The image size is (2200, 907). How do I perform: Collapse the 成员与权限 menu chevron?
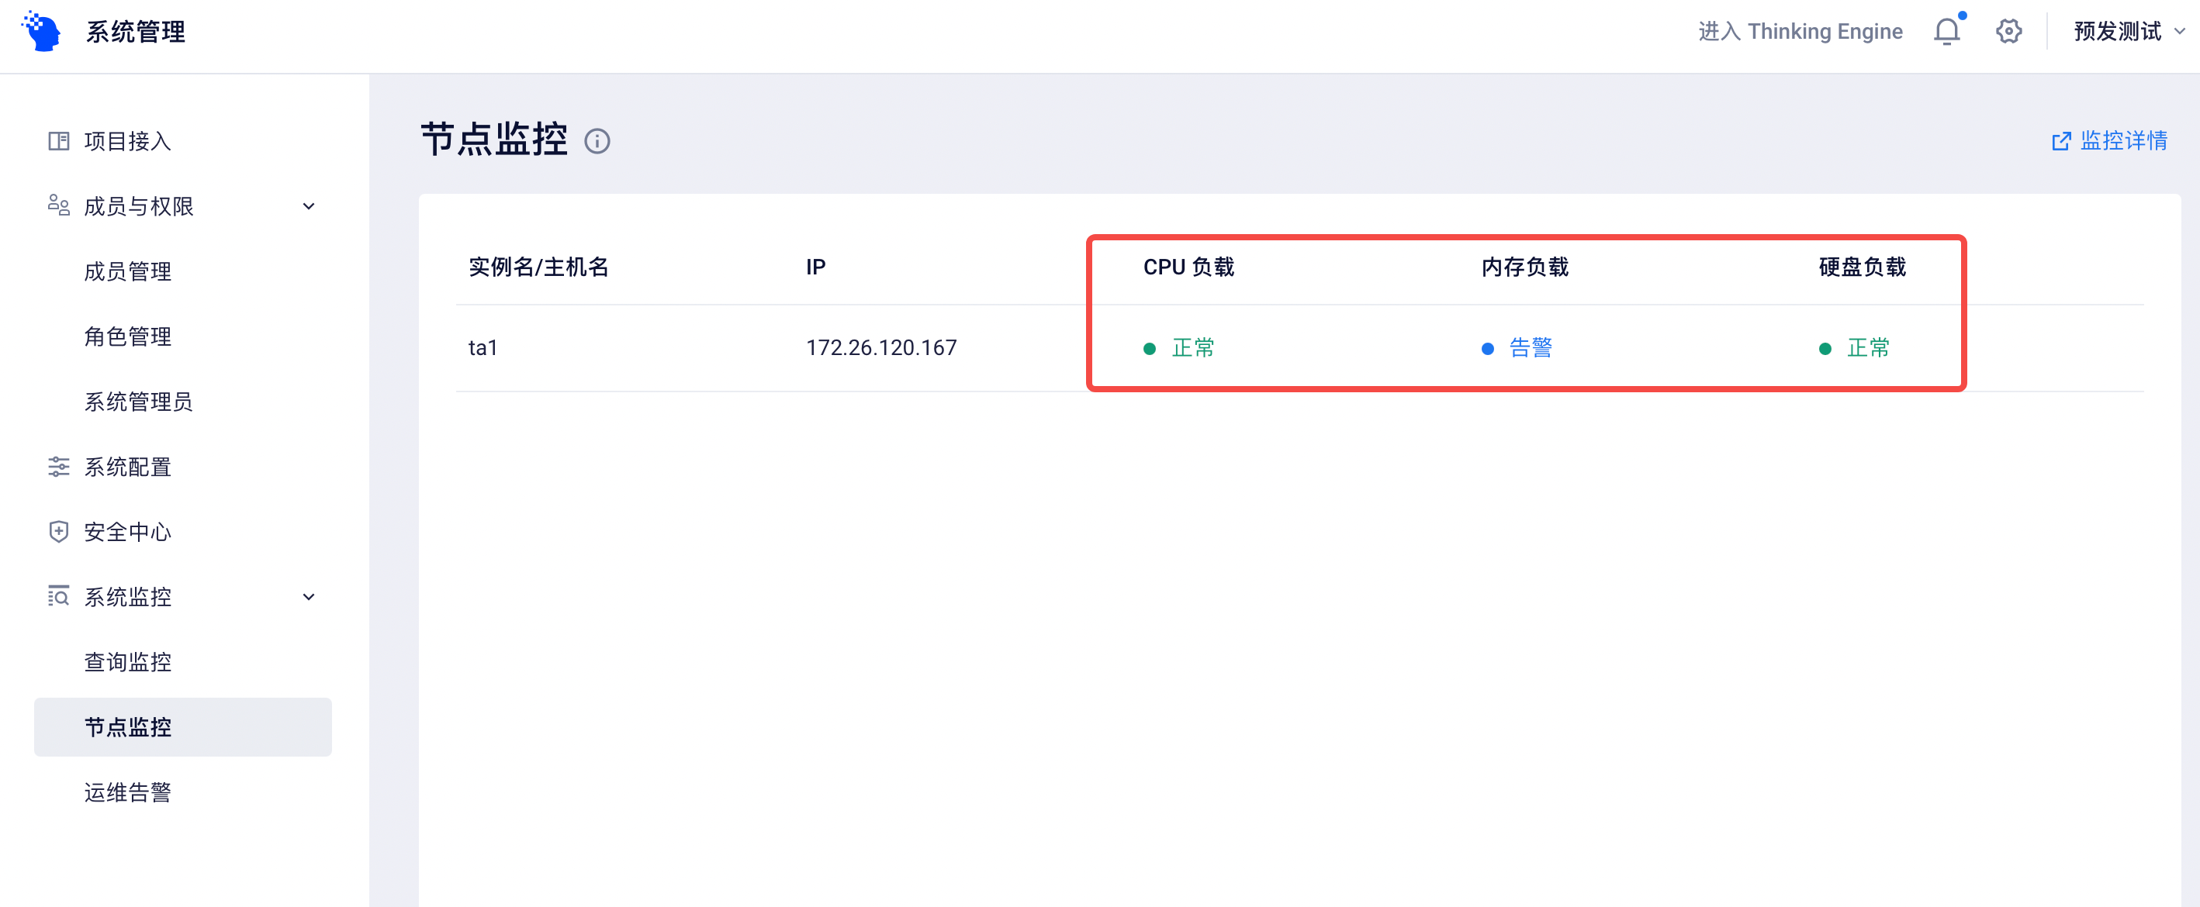[x=310, y=206]
